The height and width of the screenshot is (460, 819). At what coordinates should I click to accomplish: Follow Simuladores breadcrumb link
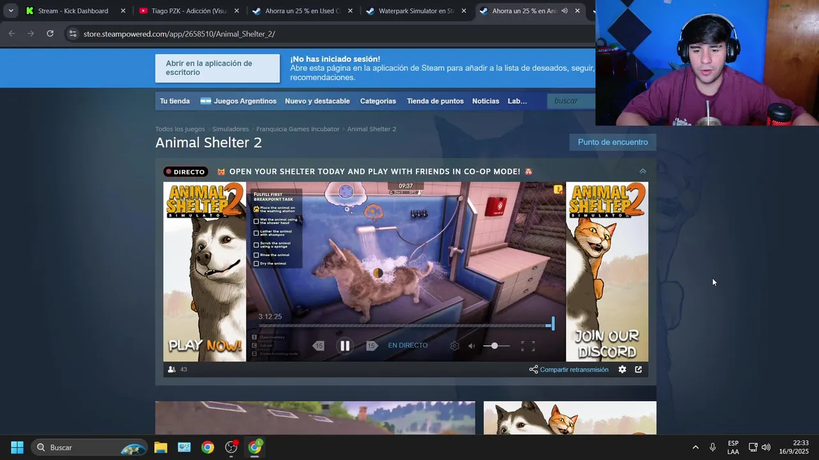tap(230, 129)
